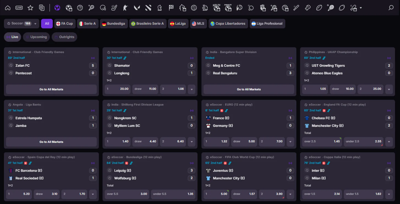
Task: Filter by Bundesliga league
Action: pyautogui.click(x=114, y=24)
